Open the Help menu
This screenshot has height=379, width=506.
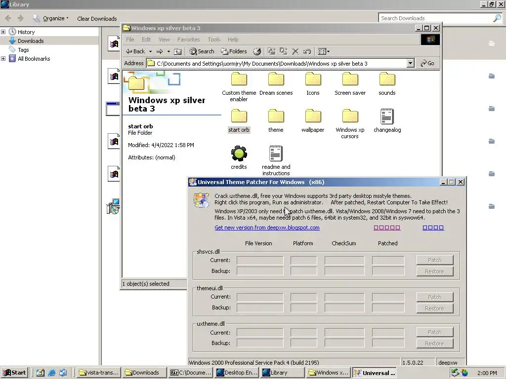point(233,39)
